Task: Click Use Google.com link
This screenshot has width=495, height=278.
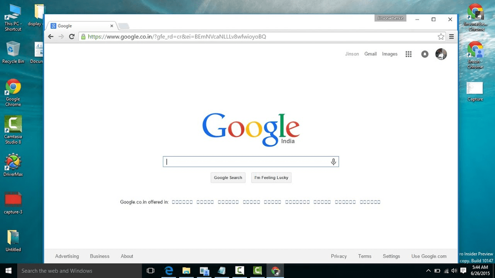Action: click(429, 256)
